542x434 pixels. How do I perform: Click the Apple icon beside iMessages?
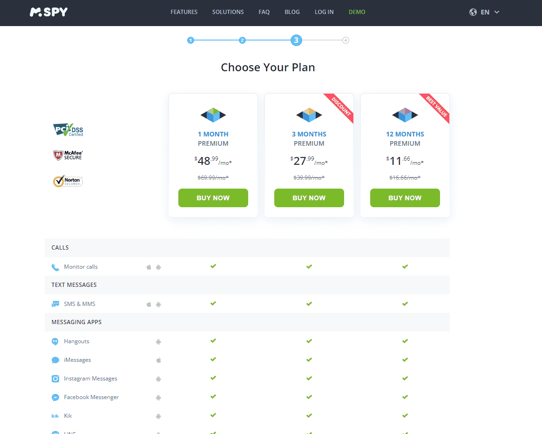pyautogui.click(x=159, y=360)
